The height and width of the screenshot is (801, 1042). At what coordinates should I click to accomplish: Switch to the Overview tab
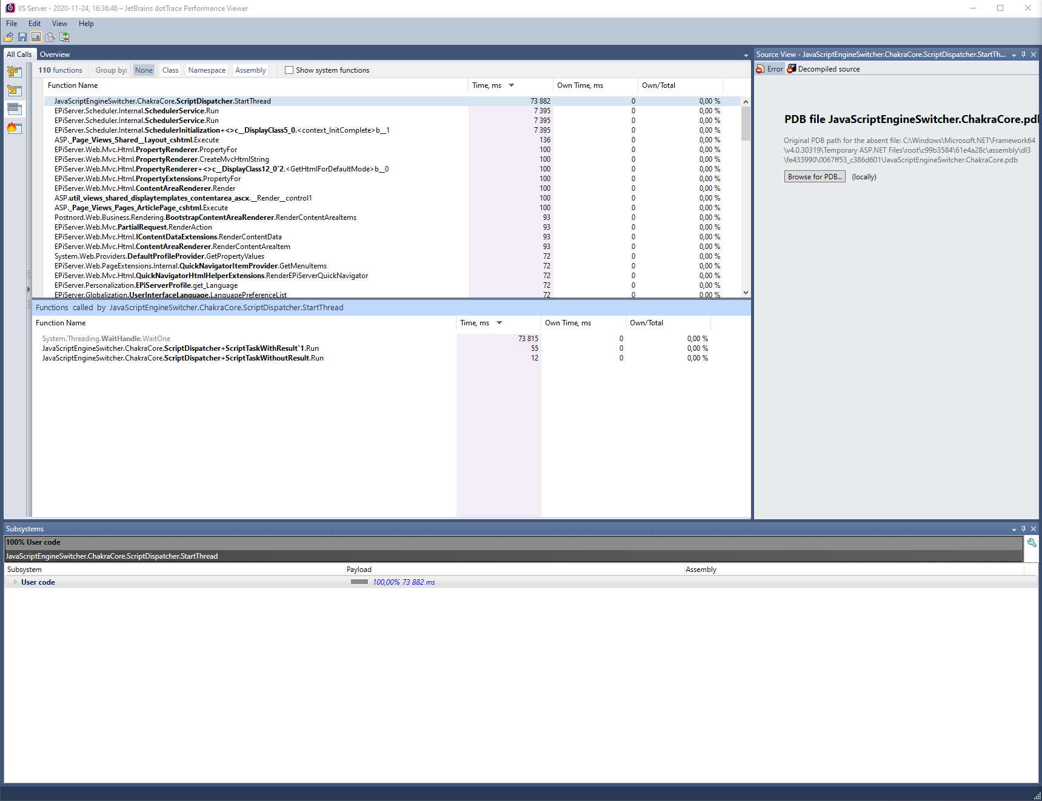pyautogui.click(x=55, y=54)
